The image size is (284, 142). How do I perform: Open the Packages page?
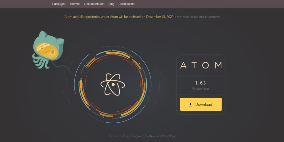coord(59,4)
